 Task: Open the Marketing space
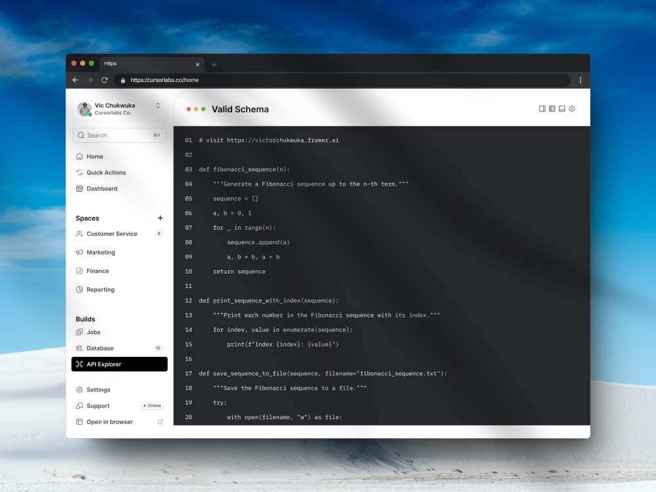100,253
